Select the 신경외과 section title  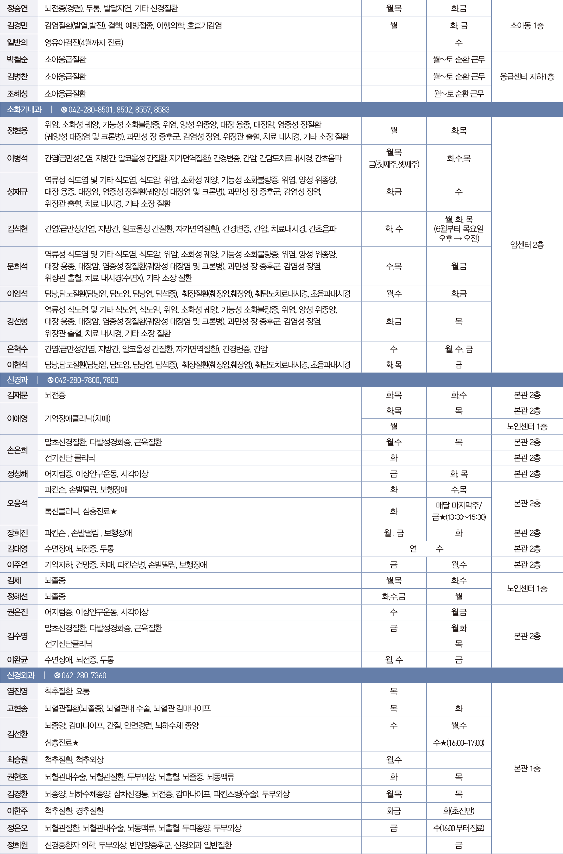[21, 675]
